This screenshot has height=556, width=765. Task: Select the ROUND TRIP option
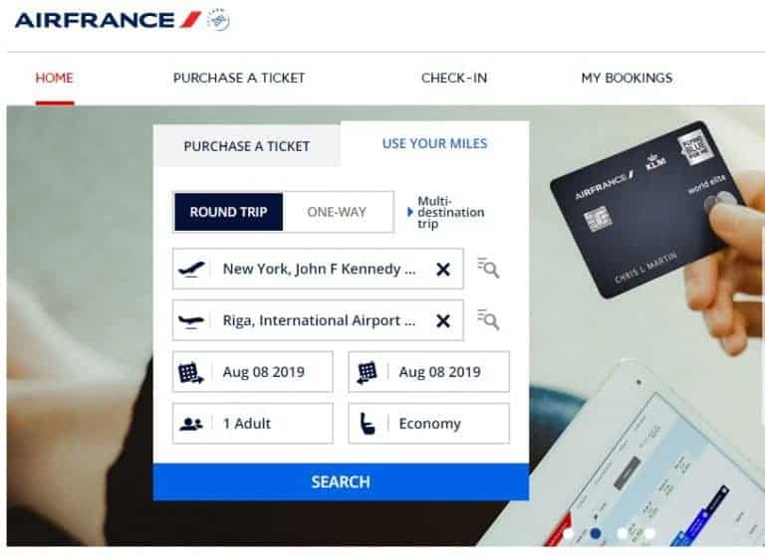click(x=228, y=212)
